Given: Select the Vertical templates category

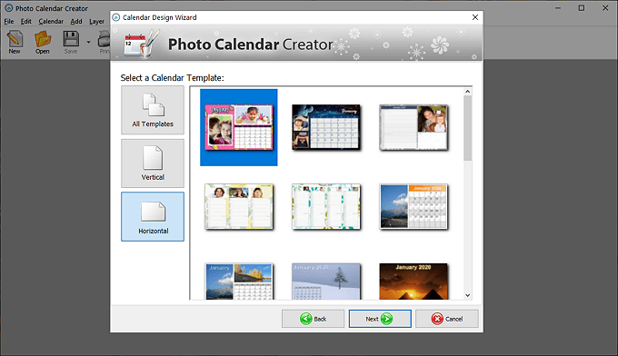Looking at the screenshot, I should tap(153, 163).
